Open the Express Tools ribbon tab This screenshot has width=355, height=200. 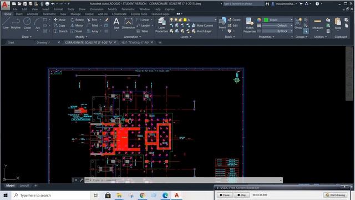139,14
